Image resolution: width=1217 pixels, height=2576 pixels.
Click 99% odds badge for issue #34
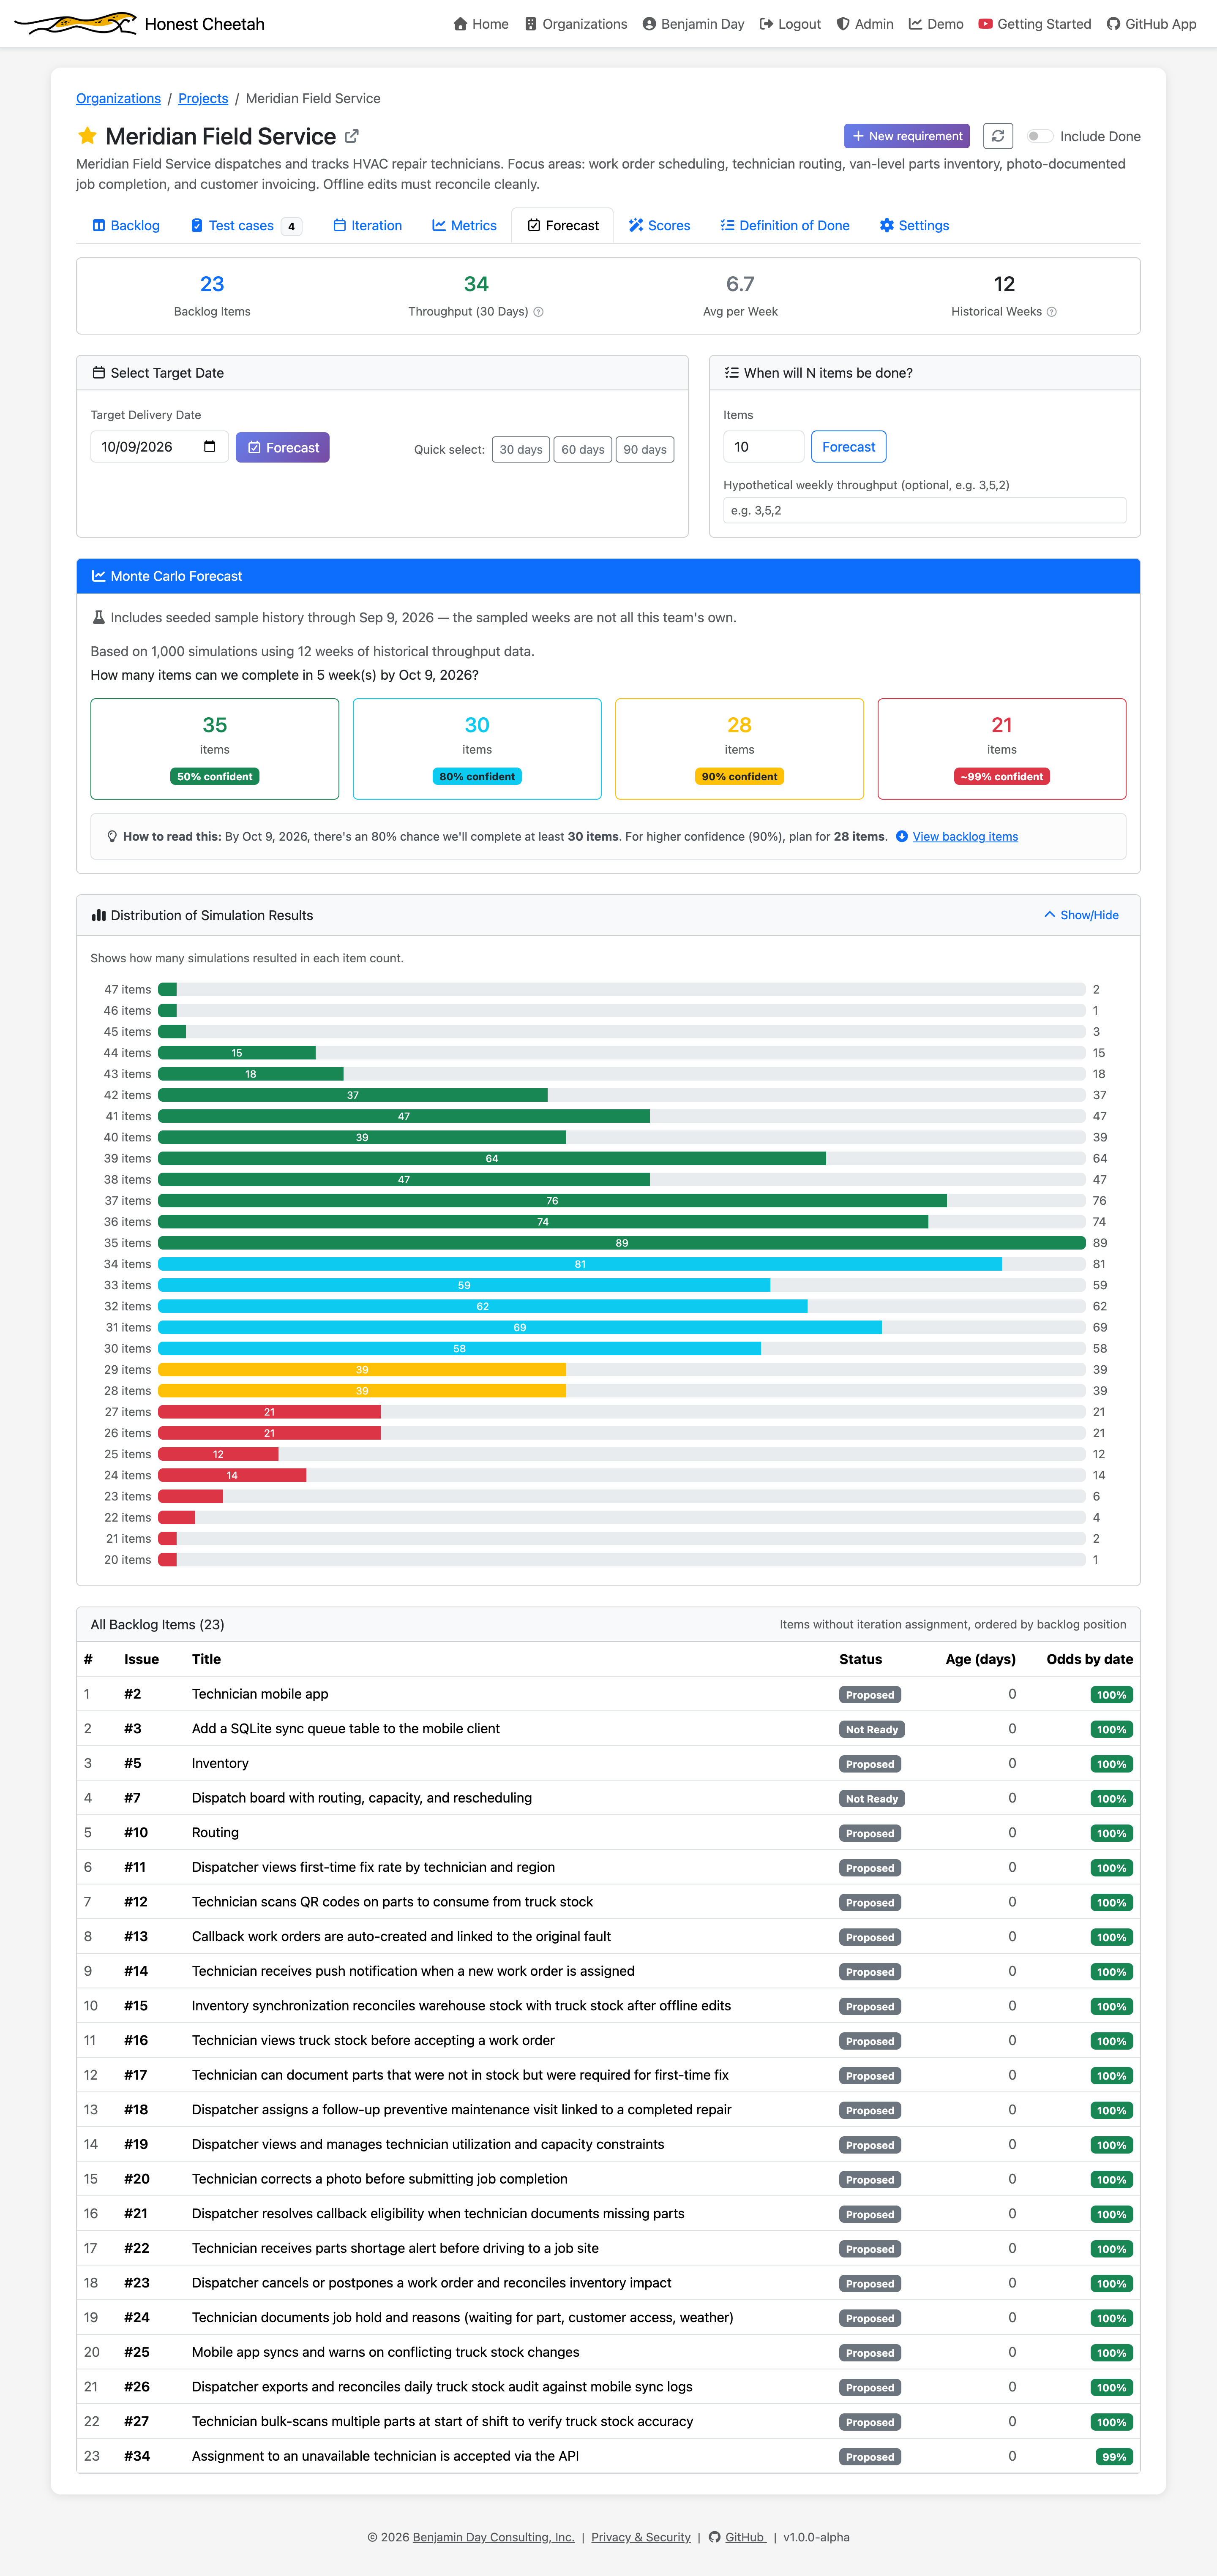click(x=1114, y=2457)
